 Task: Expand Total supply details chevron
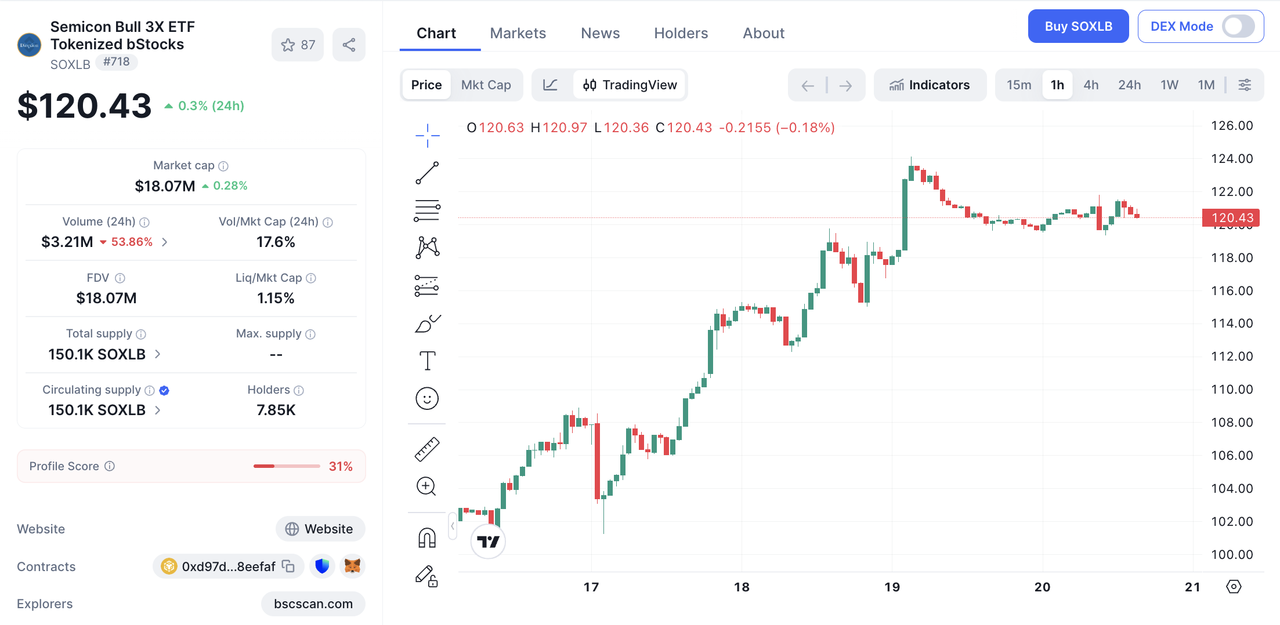tap(158, 354)
